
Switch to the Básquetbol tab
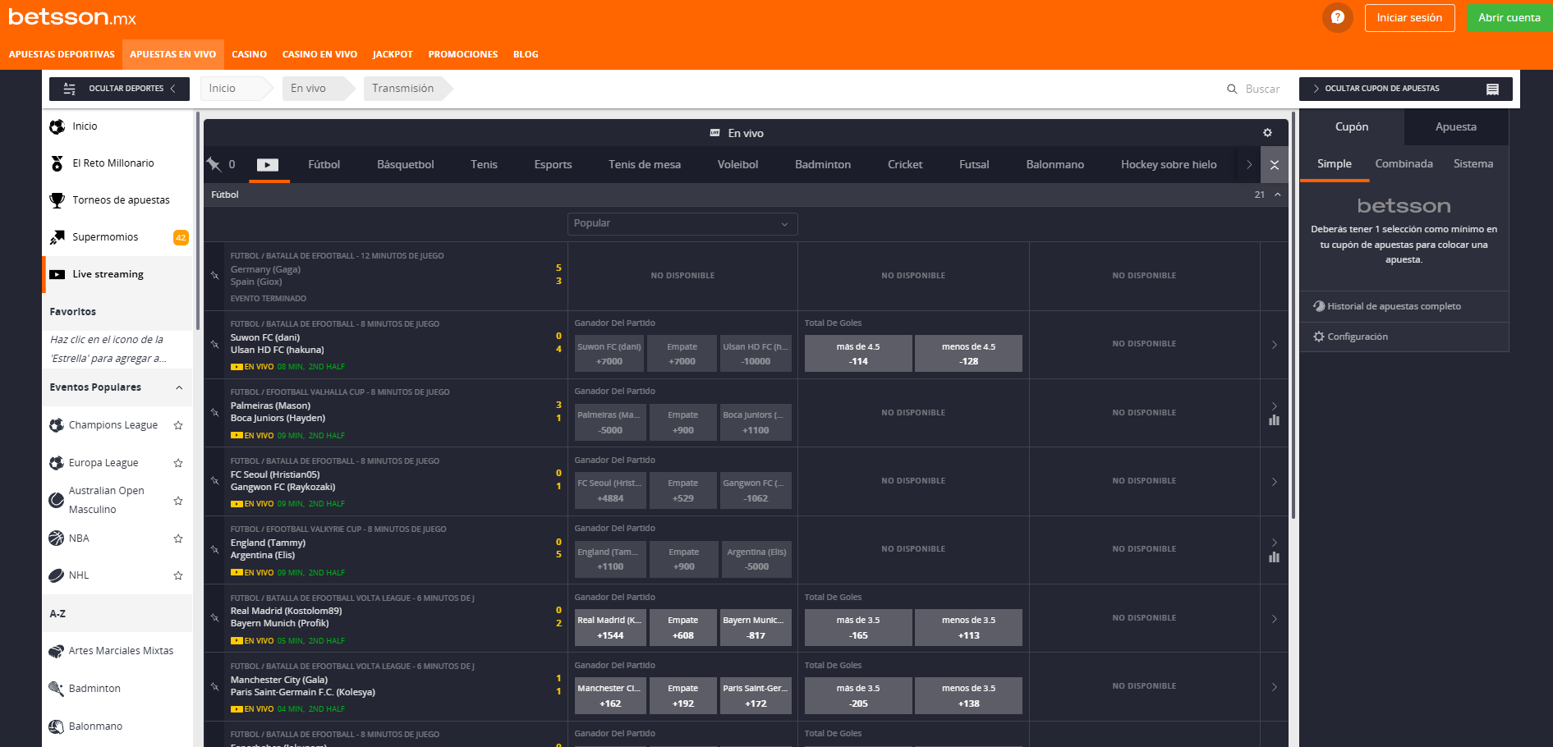point(406,165)
